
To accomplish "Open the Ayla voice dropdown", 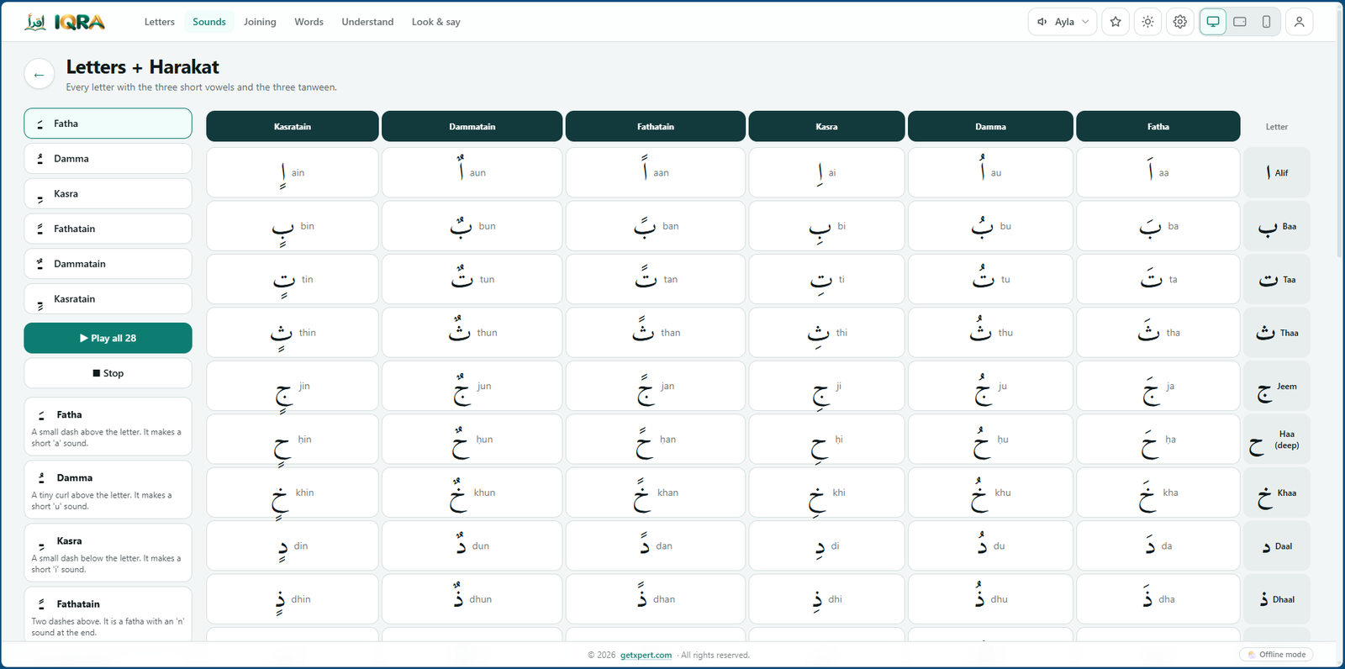I will [1063, 22].
